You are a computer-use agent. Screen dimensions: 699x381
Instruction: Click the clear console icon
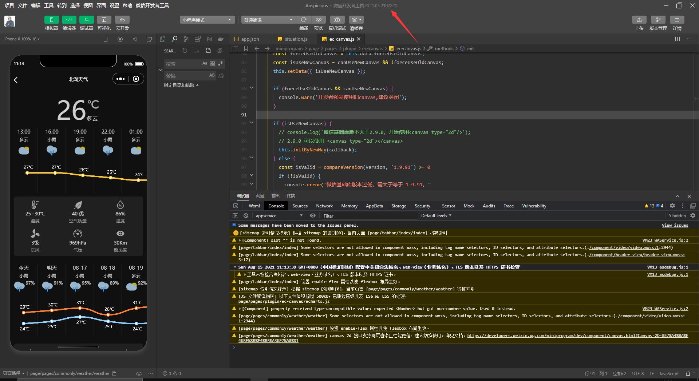(x=246, y=215)
